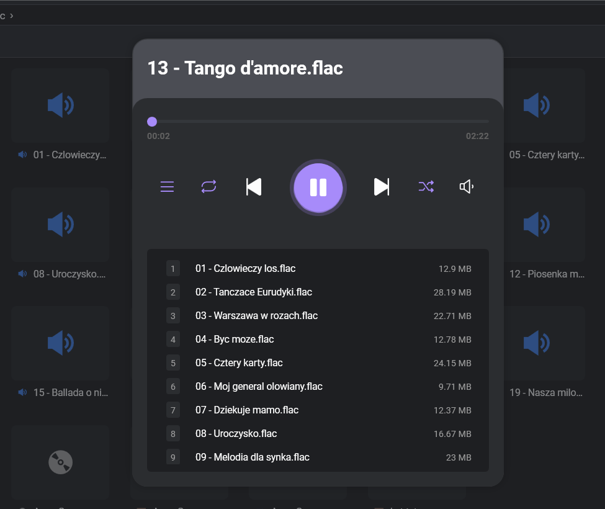Skip to the next track

(x=382, y=186)
